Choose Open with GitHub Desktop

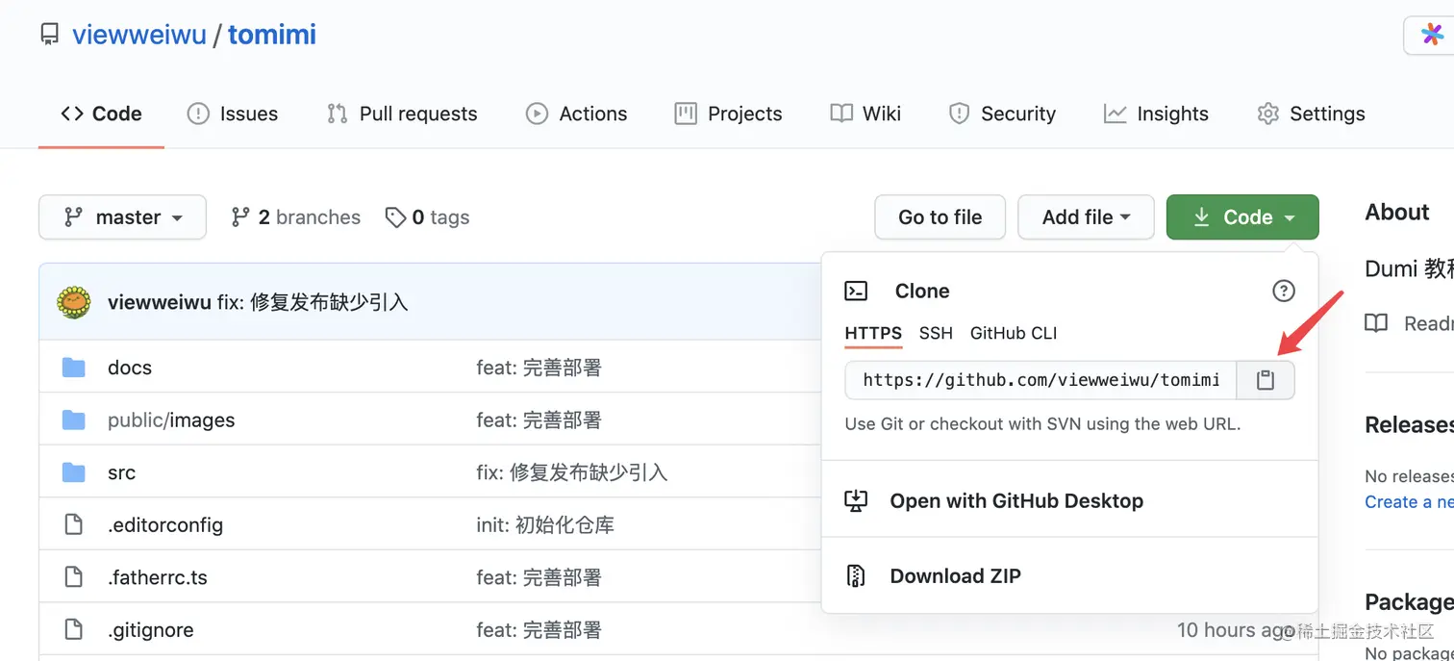click(x=1069, y=500)
